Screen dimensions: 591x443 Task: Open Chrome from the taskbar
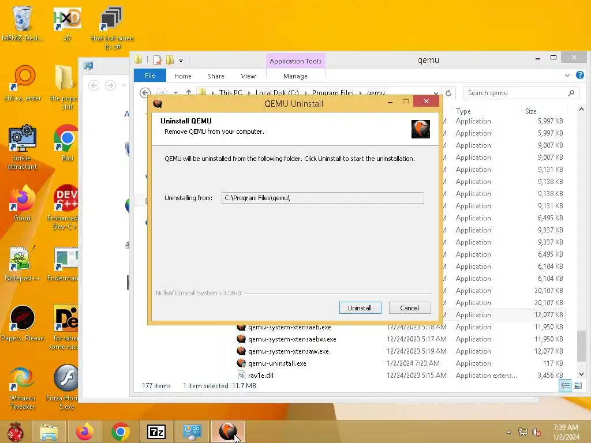pyautogui.click(x=121, y=431)
